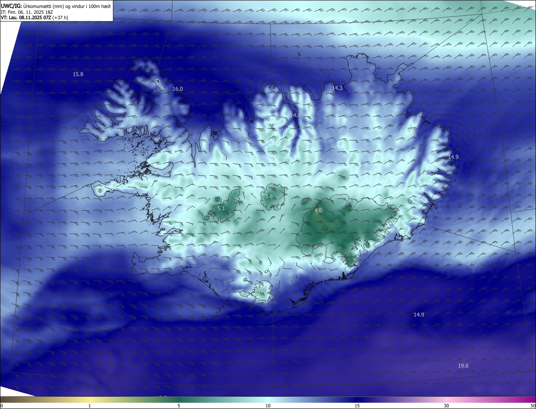Click the 14.6 value label on the map
Viewport: 536px width, 409px height.
tap(295, 115)
